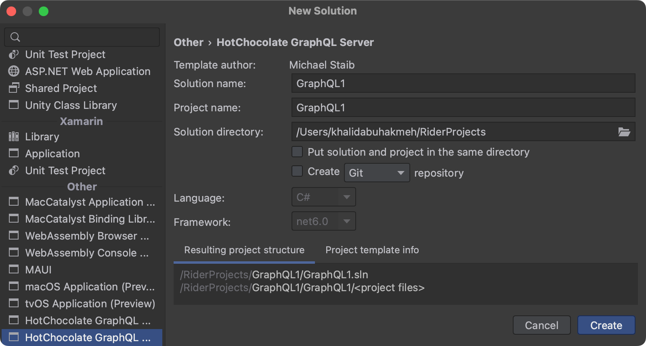
Task: Click the WebAssembly Browser icon
Action: [x=14, y=236]
